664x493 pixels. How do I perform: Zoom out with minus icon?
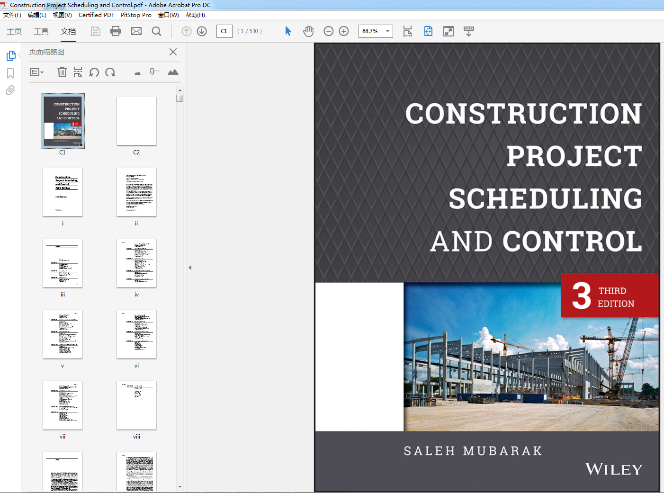pyautogui.click(x=329, y=31)
